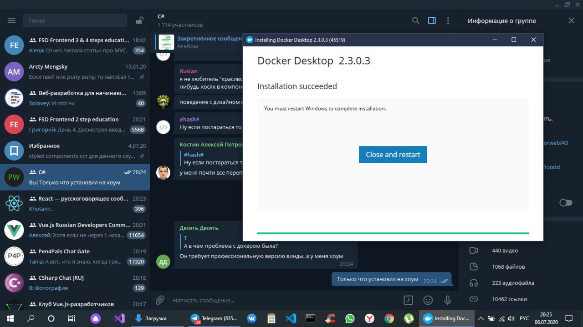Open Visual Studio from taskbar

click(119, 318)
